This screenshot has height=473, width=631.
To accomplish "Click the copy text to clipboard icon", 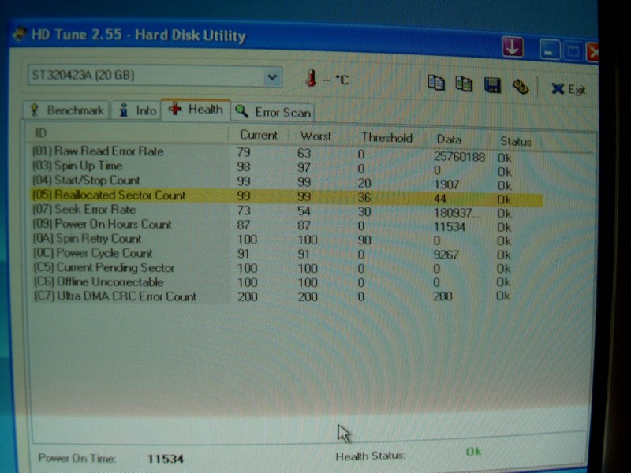I will (436, 83).
